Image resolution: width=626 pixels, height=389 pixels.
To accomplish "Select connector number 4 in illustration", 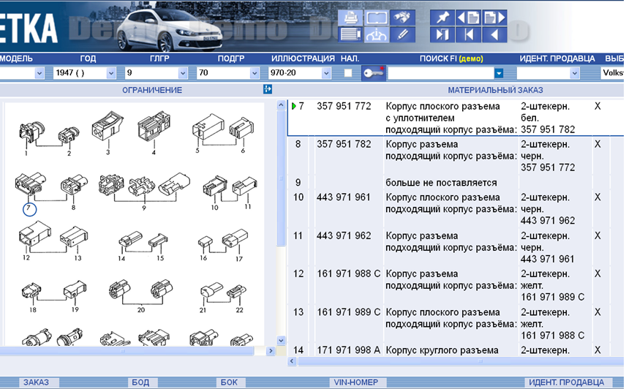I will point(154,152).
